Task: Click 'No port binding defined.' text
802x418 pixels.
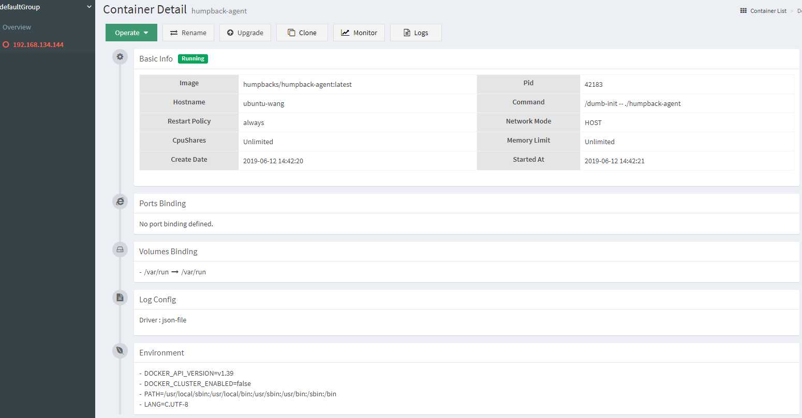Action: click(x=176, y=224)
